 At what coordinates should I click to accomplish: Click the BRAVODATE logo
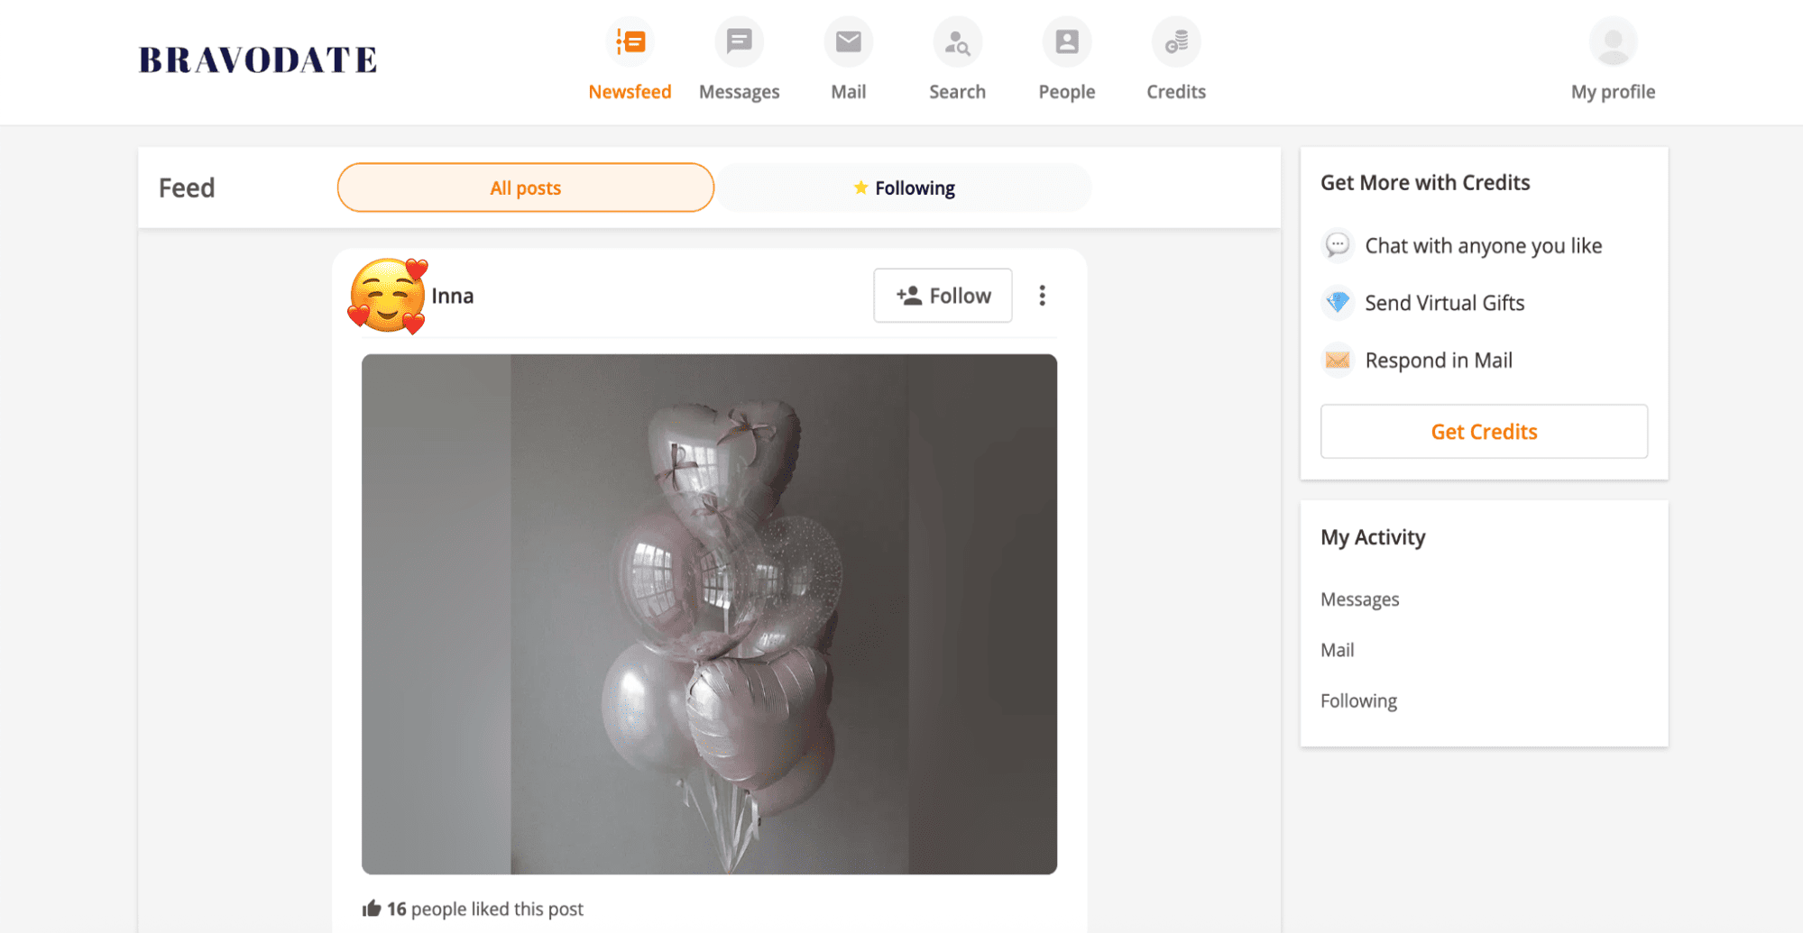256,59
